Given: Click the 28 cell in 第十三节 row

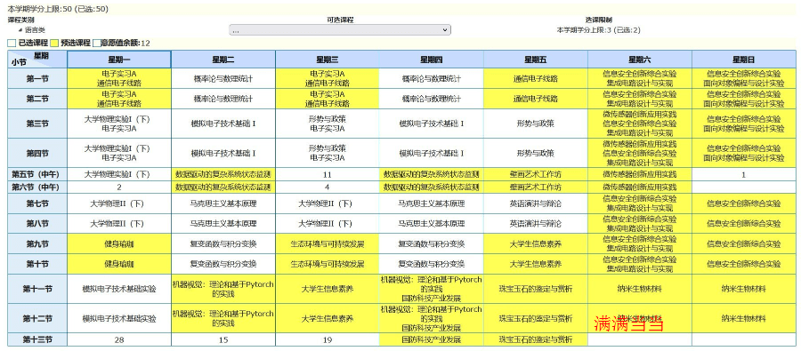Looking at the screenshot, I should (x=119, y=339).
